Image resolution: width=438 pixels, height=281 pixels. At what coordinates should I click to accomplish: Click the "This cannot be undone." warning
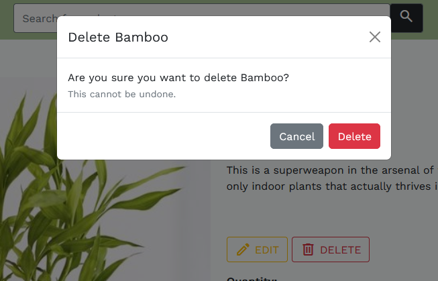click(x=122, y=95)
